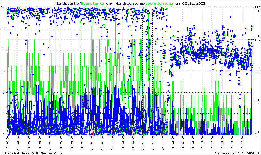Click the 8 label on left axis

pos(3,92)
